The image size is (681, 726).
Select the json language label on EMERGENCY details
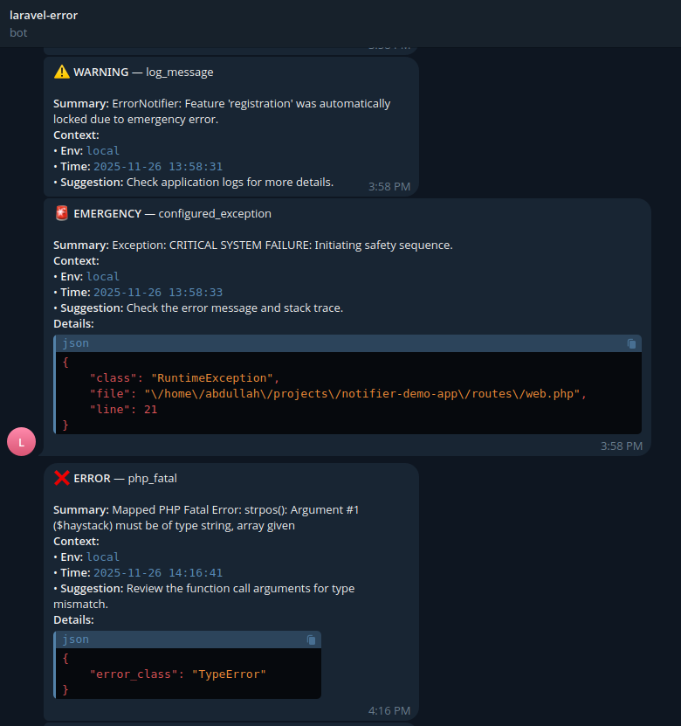pos(74,343)
